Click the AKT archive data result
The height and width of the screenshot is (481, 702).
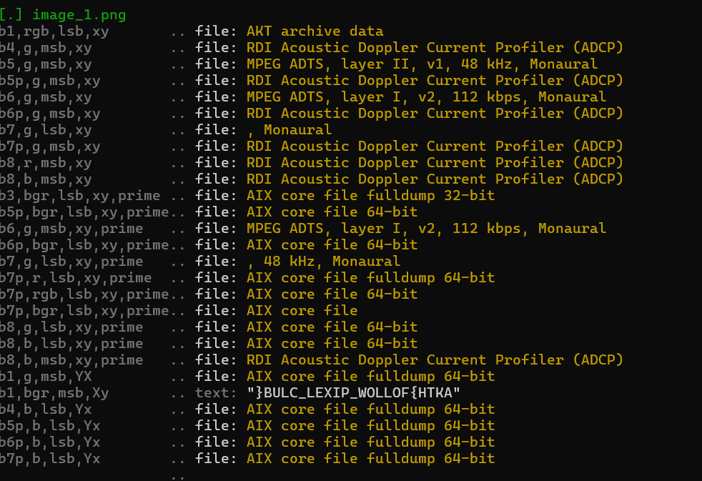315,31
